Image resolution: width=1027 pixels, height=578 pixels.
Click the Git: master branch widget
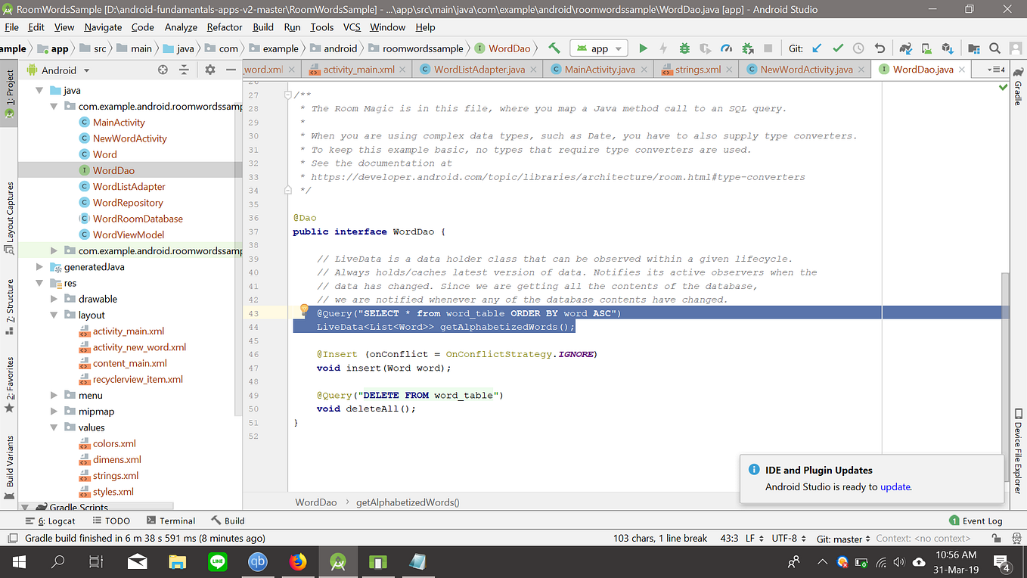pos(841,539)
